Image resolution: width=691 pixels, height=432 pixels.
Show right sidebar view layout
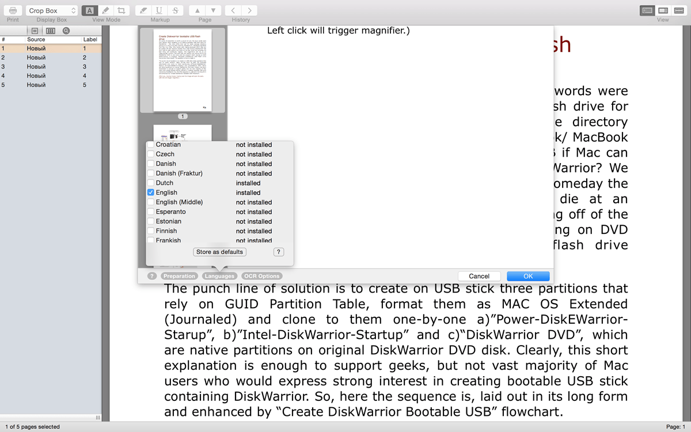tap(663, 10)
